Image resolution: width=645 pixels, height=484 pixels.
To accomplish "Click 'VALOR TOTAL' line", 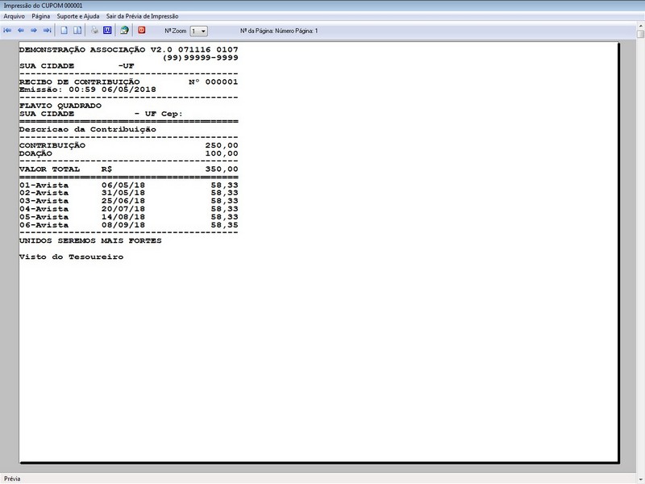I will pos(129,169).
